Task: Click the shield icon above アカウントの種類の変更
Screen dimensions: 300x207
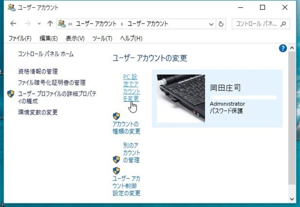Action: [x=117, y=116]
